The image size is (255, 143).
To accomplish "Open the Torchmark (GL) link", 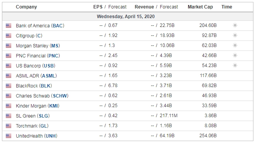I will tap(32, 126).
